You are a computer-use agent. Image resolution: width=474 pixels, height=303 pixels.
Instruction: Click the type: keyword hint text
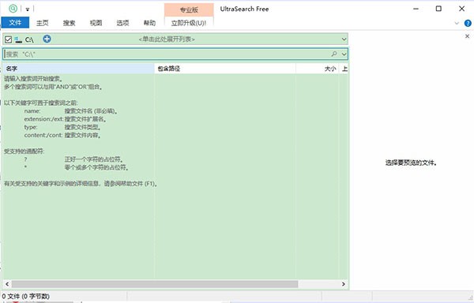point(31,127)
